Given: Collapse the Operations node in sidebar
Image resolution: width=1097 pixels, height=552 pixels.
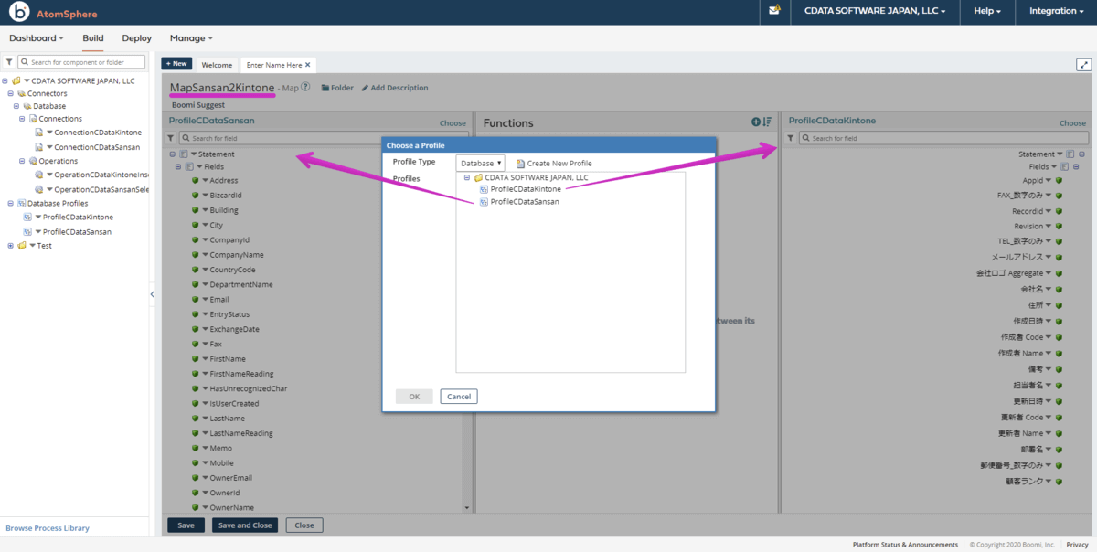Looking at the screenshot, I should click(x=22, y=161).
